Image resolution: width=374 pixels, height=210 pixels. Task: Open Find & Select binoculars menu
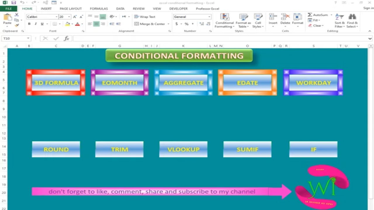[352, 20]
